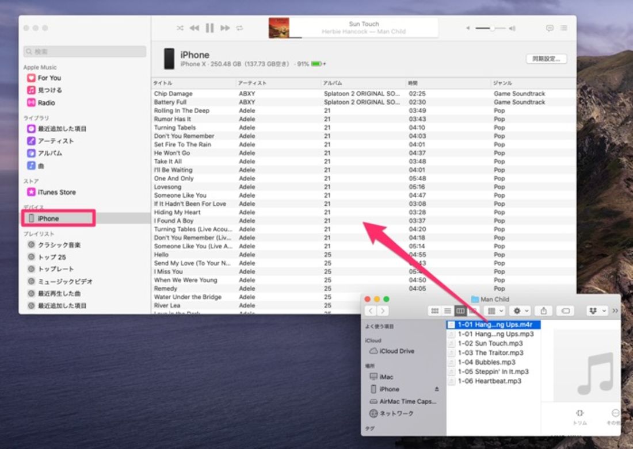Switch Finder to icon view

click(435, 310)
